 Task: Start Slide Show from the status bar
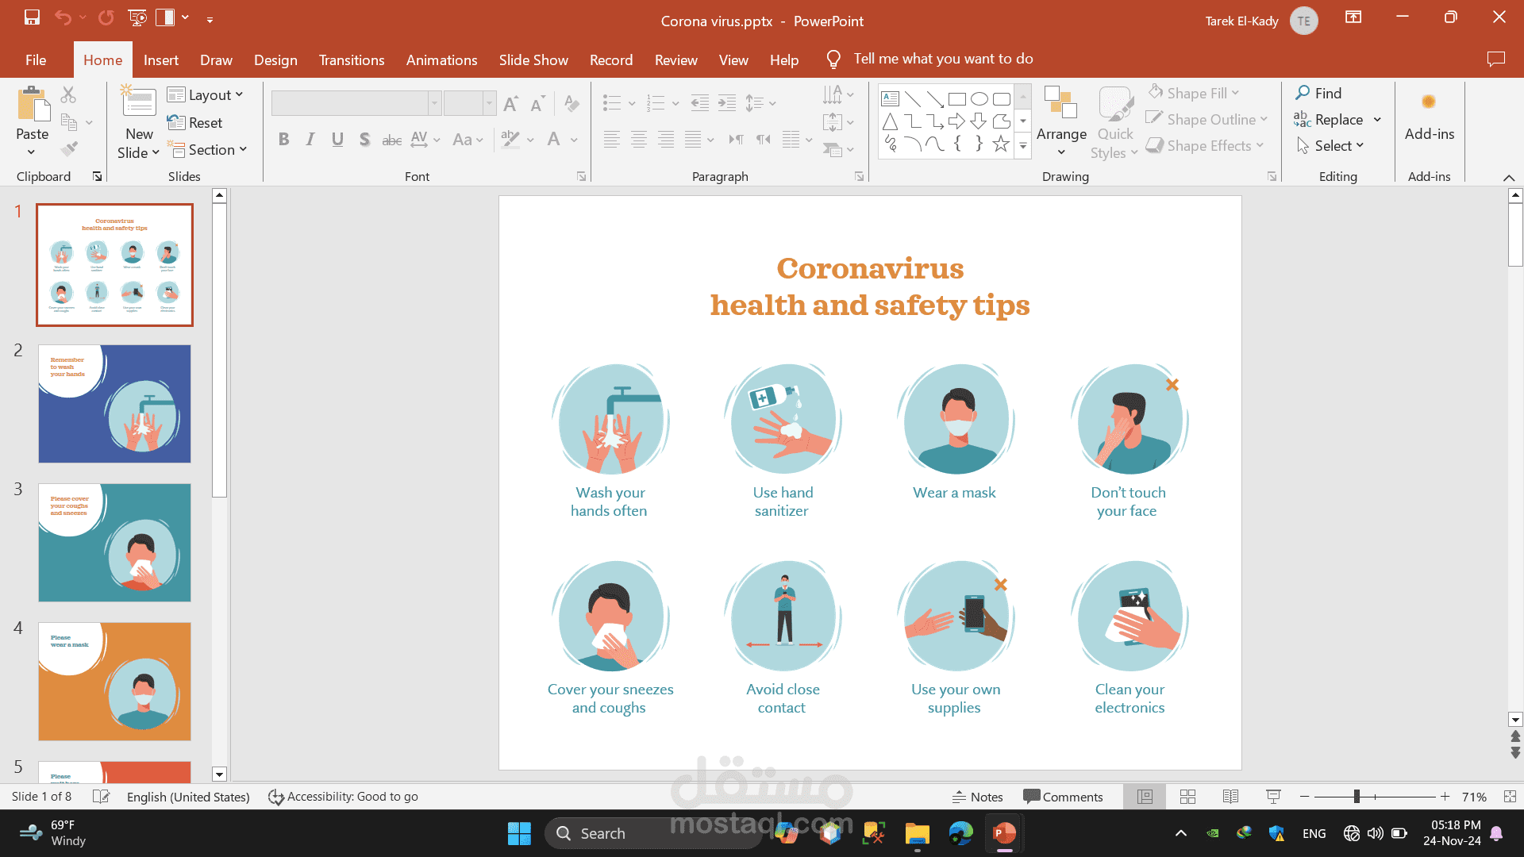(1273, 797)
